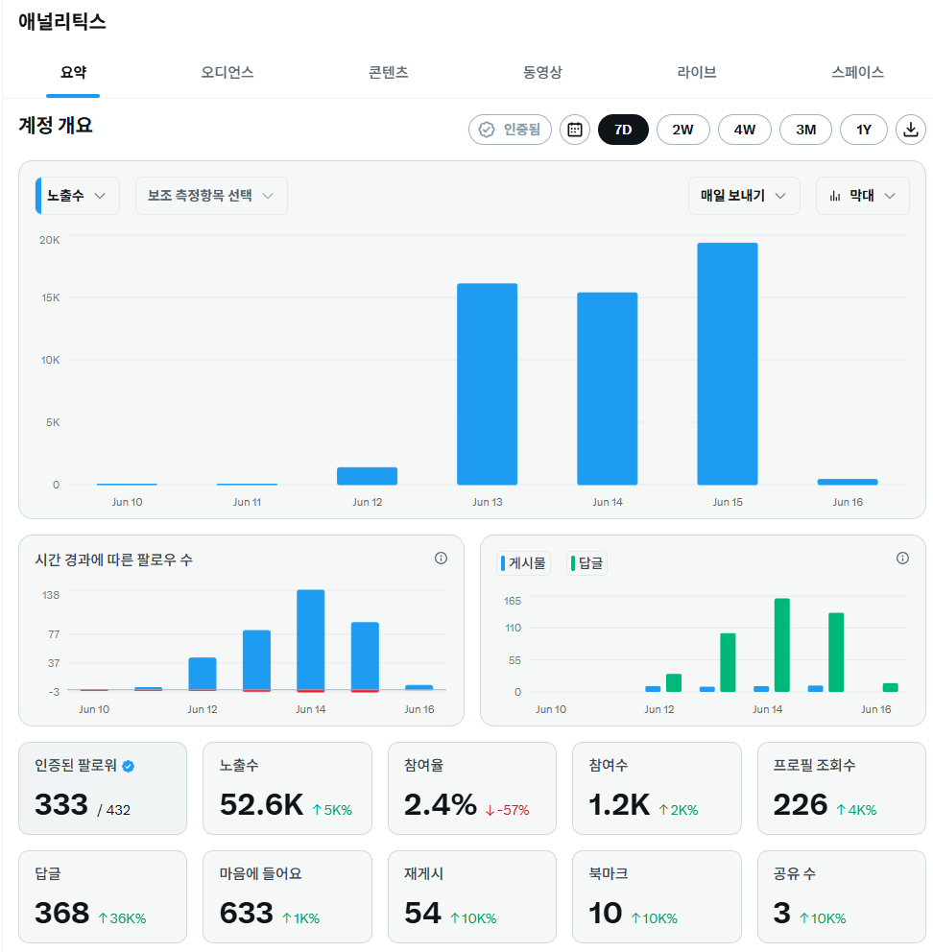933x952 pixels.
Task: Click the ↑5K% change indicator
Action: click(332, 810)
